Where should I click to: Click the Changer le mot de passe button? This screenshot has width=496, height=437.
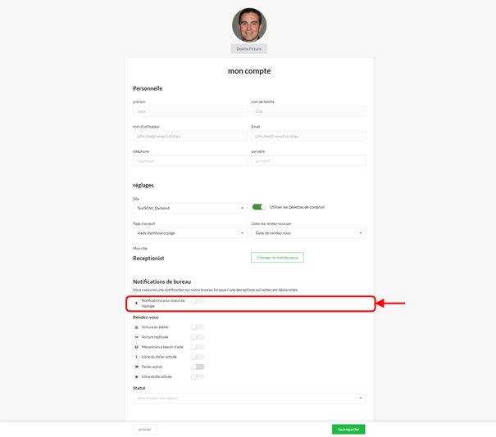tap(277, 258)
